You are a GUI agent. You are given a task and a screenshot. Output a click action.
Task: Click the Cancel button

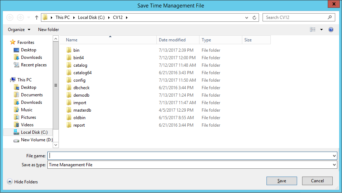[x=317, y=181]
